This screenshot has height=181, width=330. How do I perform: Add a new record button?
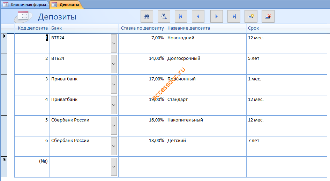point(251,16)
